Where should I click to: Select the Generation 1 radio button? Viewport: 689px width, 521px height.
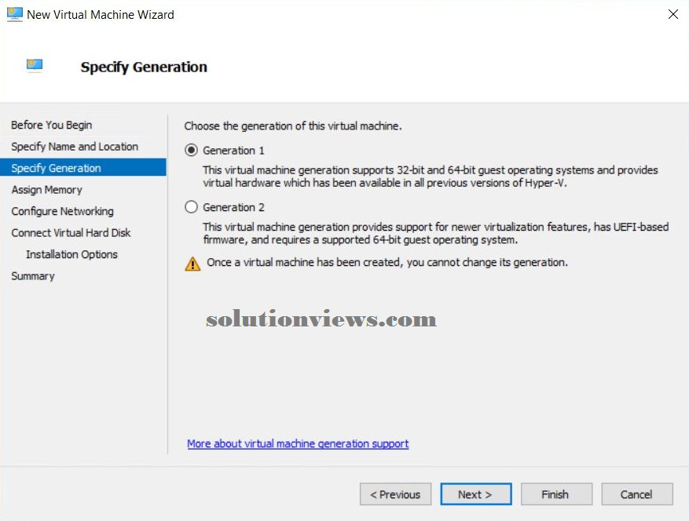pos(191,151)
